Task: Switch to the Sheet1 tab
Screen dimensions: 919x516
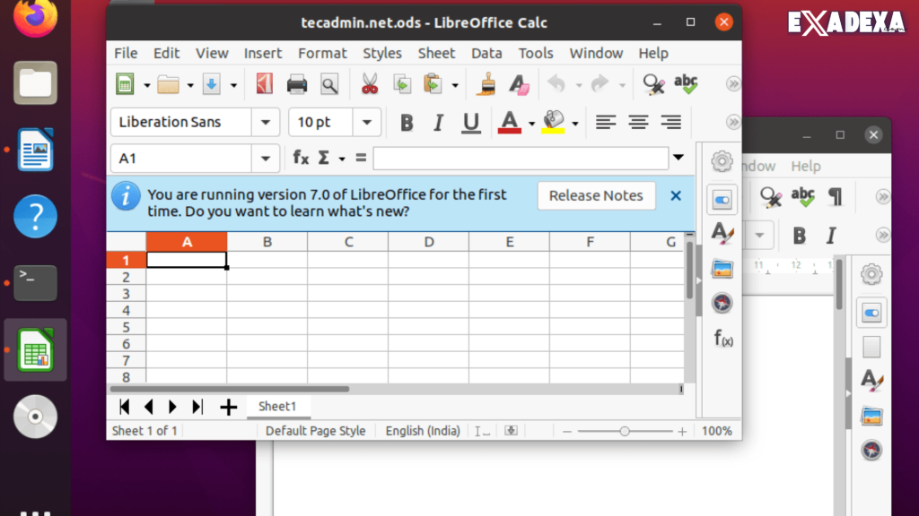Action: [x=278, y=407]
